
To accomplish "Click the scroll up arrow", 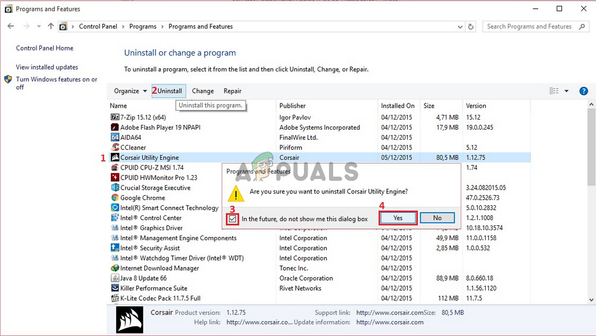I will [x=591, y=104].
